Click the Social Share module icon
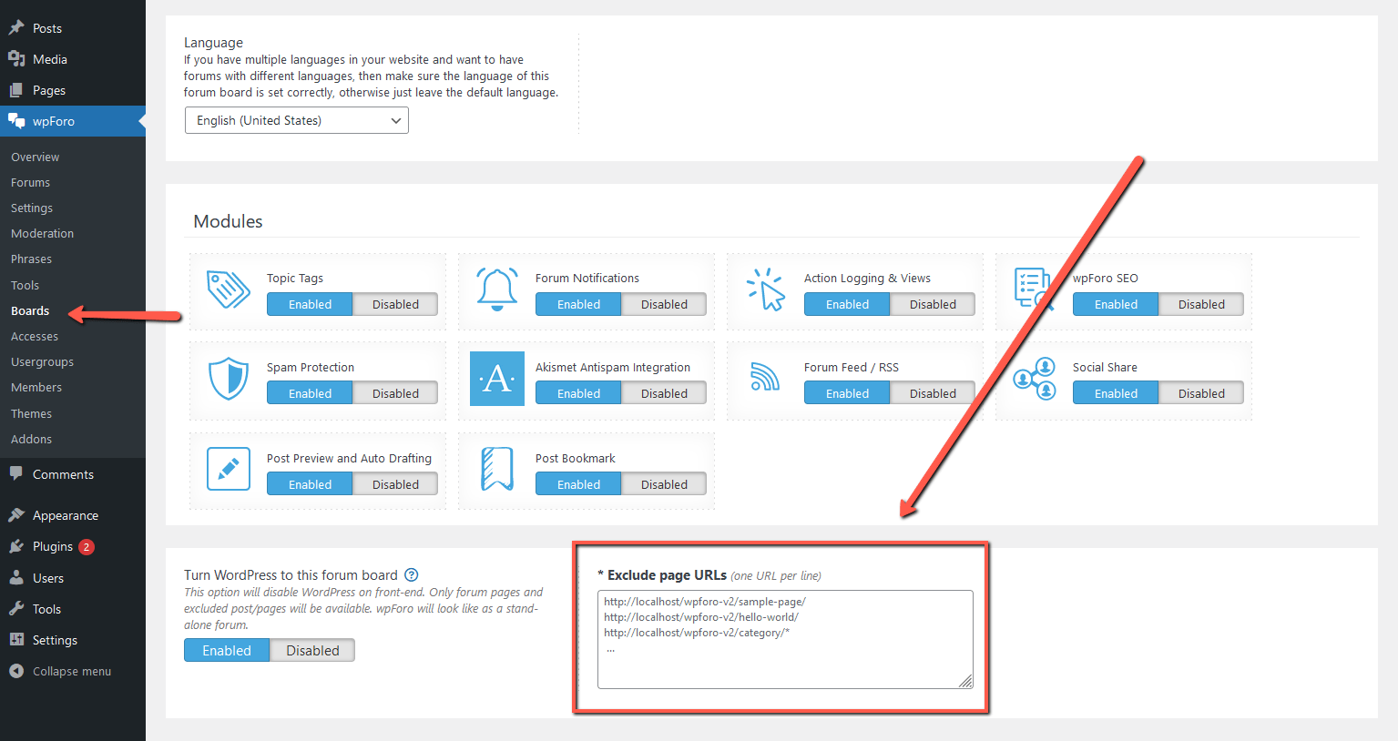The height and width of the screenshot is (741, 1398). (1034, 379)
